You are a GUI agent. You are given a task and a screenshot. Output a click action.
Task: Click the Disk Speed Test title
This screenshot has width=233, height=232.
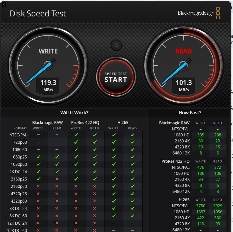(x=38, y=14)
